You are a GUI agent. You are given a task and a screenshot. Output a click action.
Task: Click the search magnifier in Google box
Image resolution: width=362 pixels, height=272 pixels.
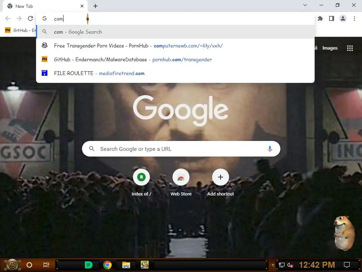(x=92, y=149)
